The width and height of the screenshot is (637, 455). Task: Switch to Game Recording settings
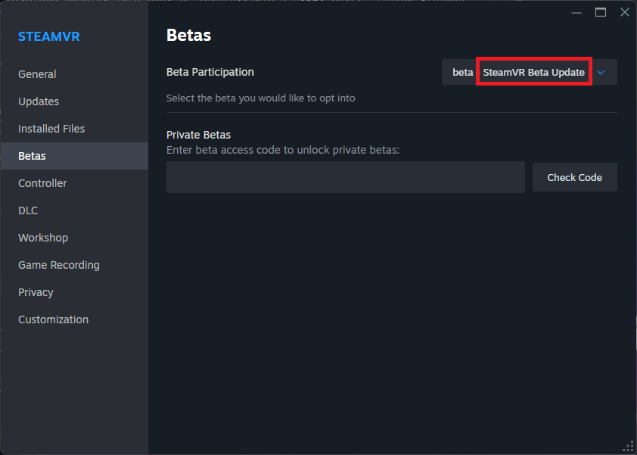coord(58,264)
